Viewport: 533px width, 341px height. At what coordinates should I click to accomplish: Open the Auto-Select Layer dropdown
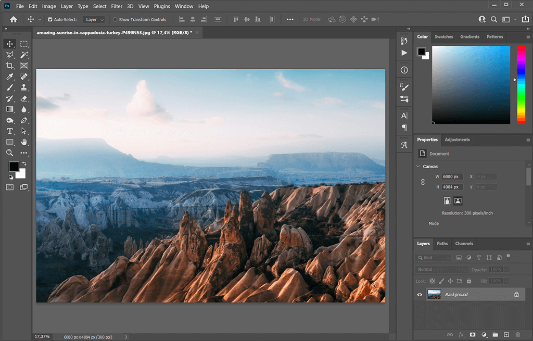[x=94, y=20]
